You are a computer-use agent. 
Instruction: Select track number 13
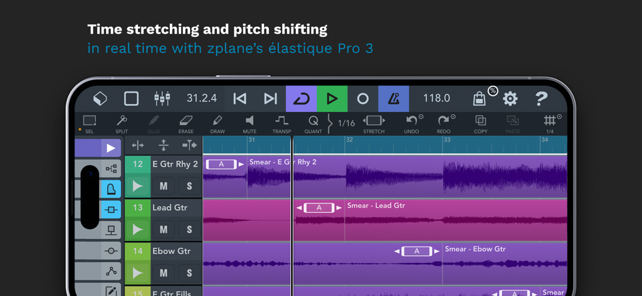coord(137,207)
